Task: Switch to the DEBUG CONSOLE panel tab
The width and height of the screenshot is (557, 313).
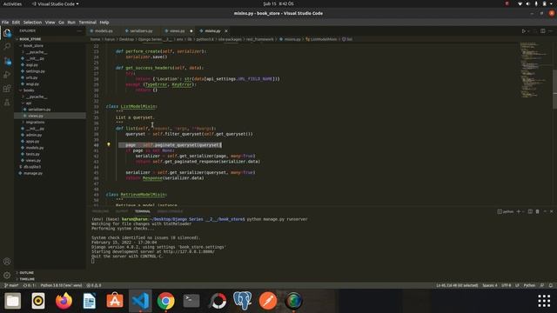Action: point(170,211)
